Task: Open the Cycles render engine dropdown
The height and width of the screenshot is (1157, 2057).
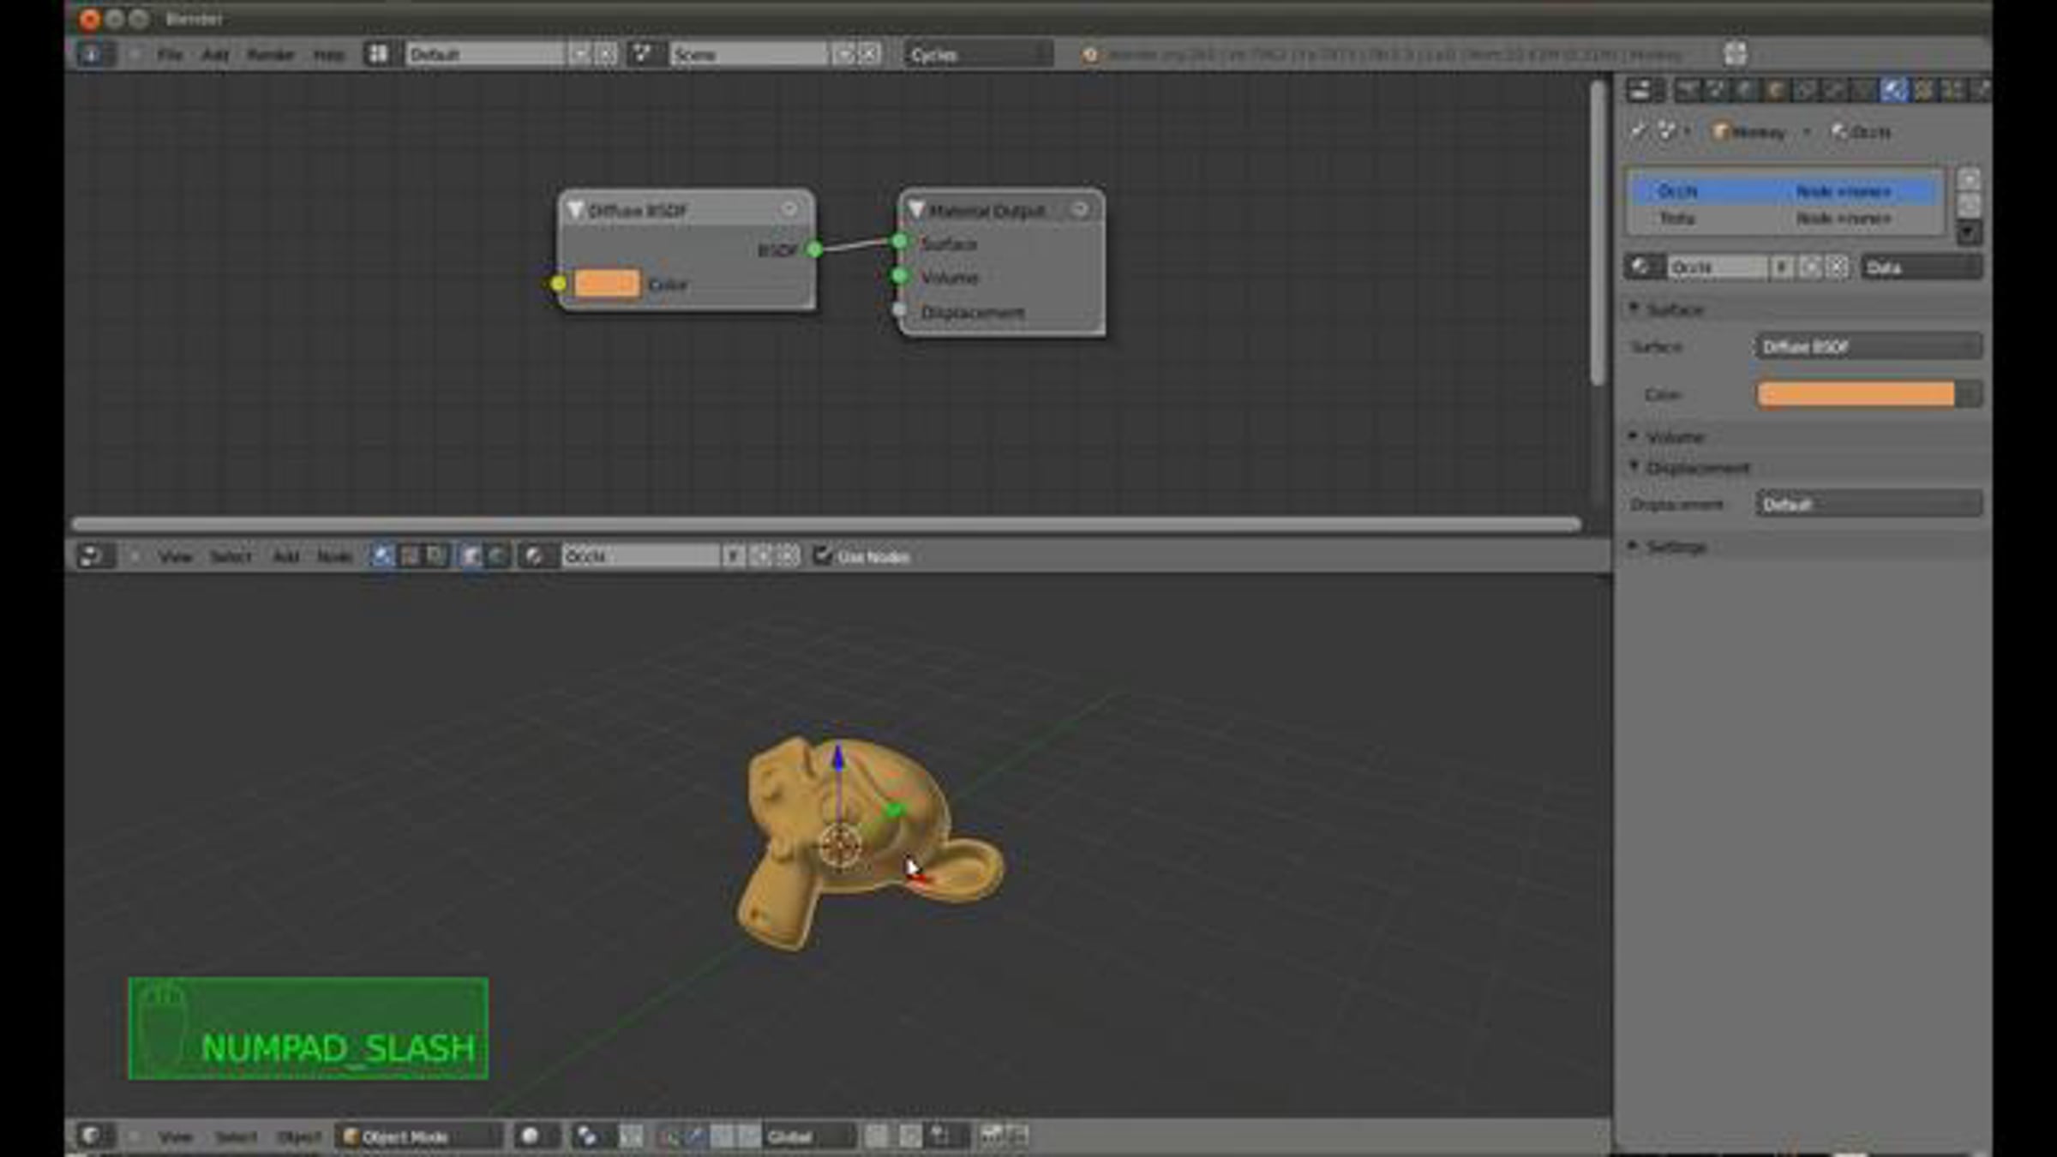Action: (977, 55)
